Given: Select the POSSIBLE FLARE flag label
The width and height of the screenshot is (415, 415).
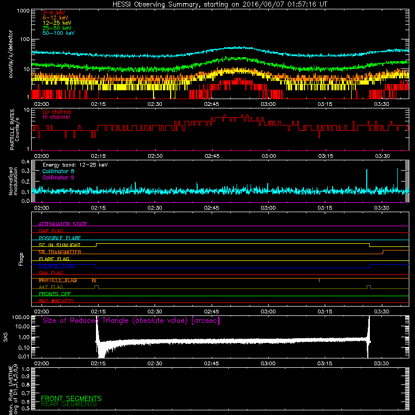Looking at the screenshot, I should [x=60, y=238].
